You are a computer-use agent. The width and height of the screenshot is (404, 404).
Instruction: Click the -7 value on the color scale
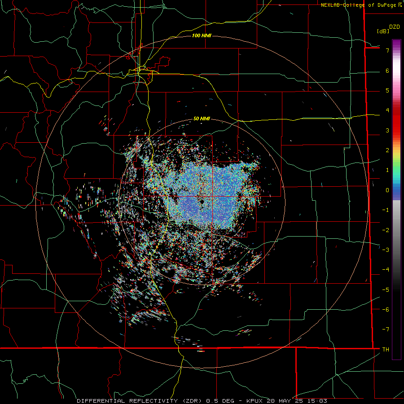(x=386, y=329)
